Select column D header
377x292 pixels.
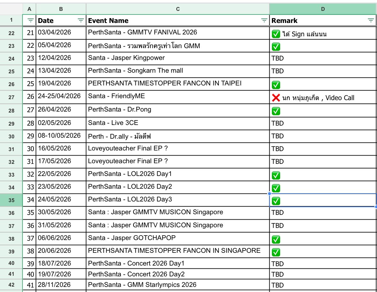323,9
